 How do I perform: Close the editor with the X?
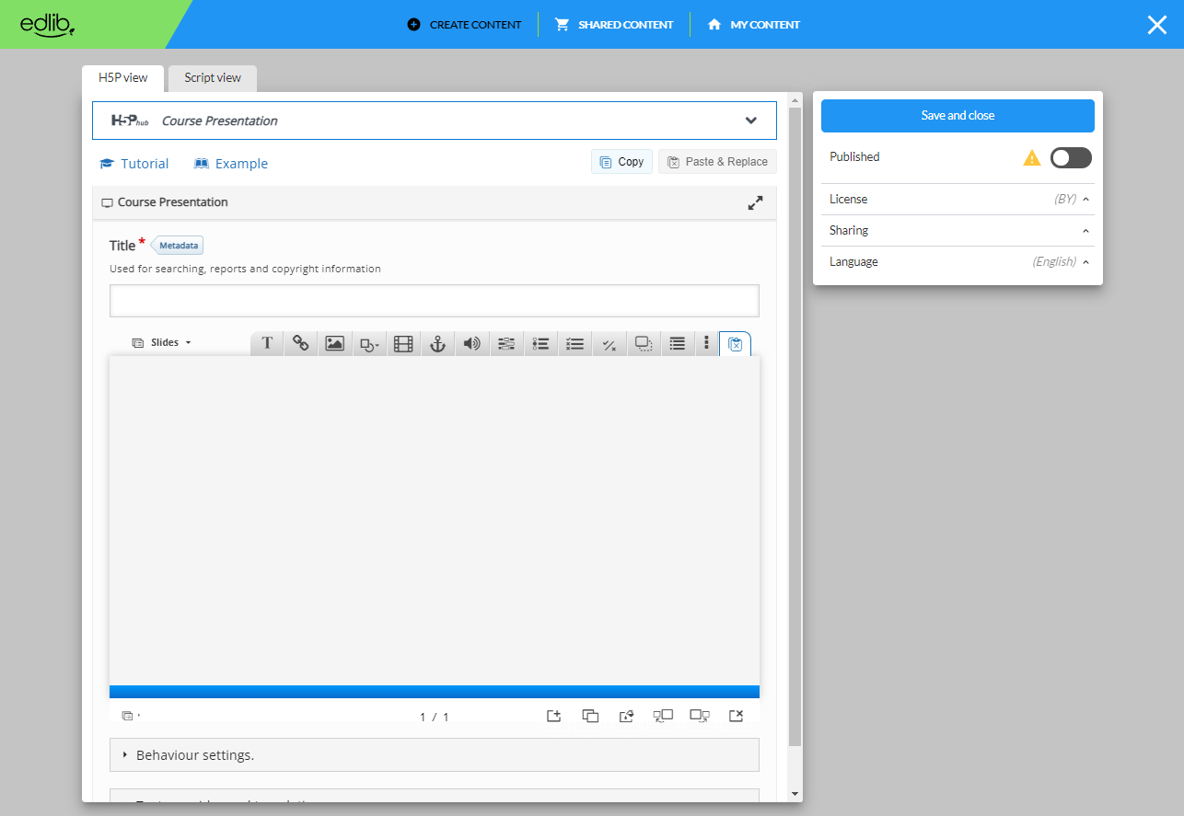[x=1157, y=25]
